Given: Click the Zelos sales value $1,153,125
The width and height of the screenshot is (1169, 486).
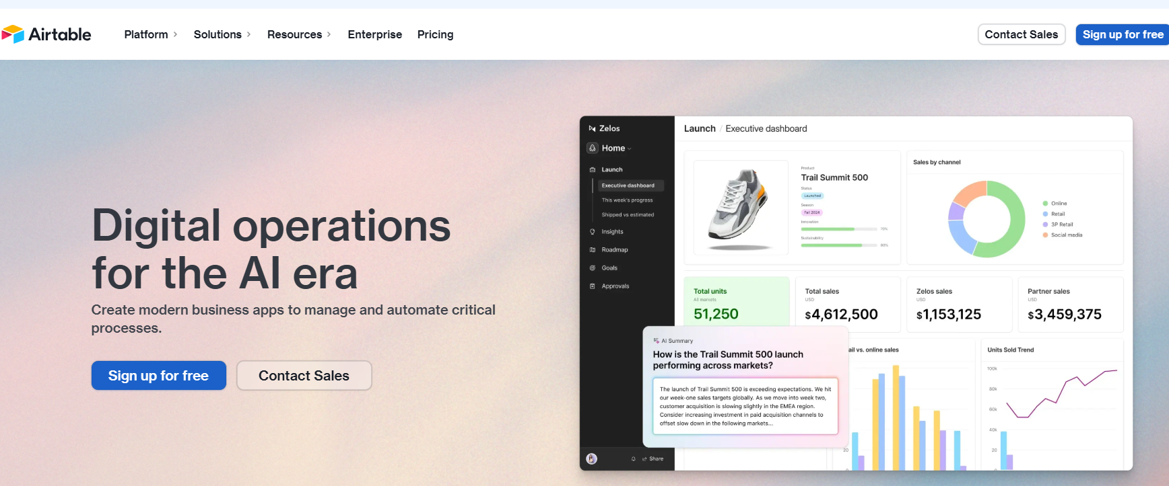Looking at the screenshot, I should coord(949,315).
